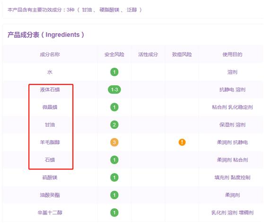This screenshot has width=264, height=223.
Task: Click the 产品成分表 (Ingredients) heading
Action: point(45,35)
